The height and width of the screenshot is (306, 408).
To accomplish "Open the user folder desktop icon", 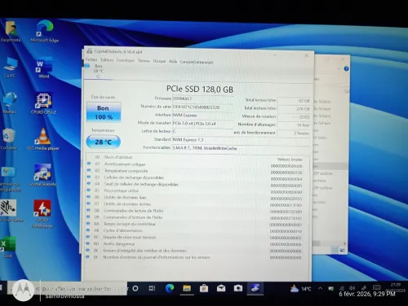I will [x=11, y=32].
